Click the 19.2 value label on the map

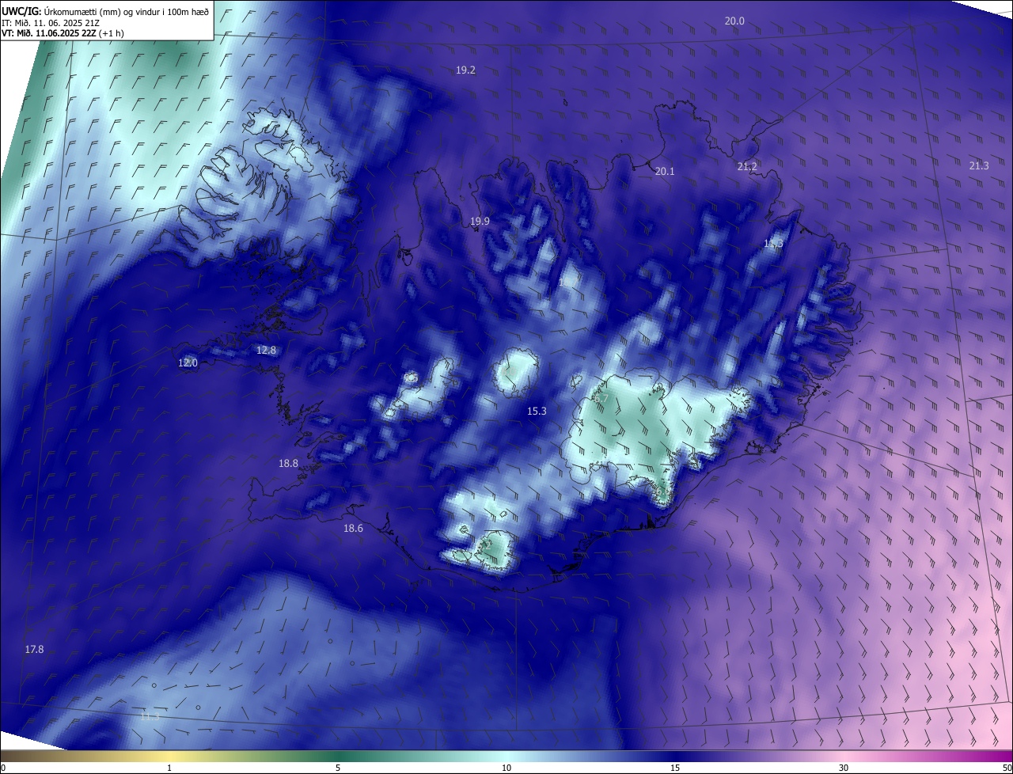(x=465, y=70)
